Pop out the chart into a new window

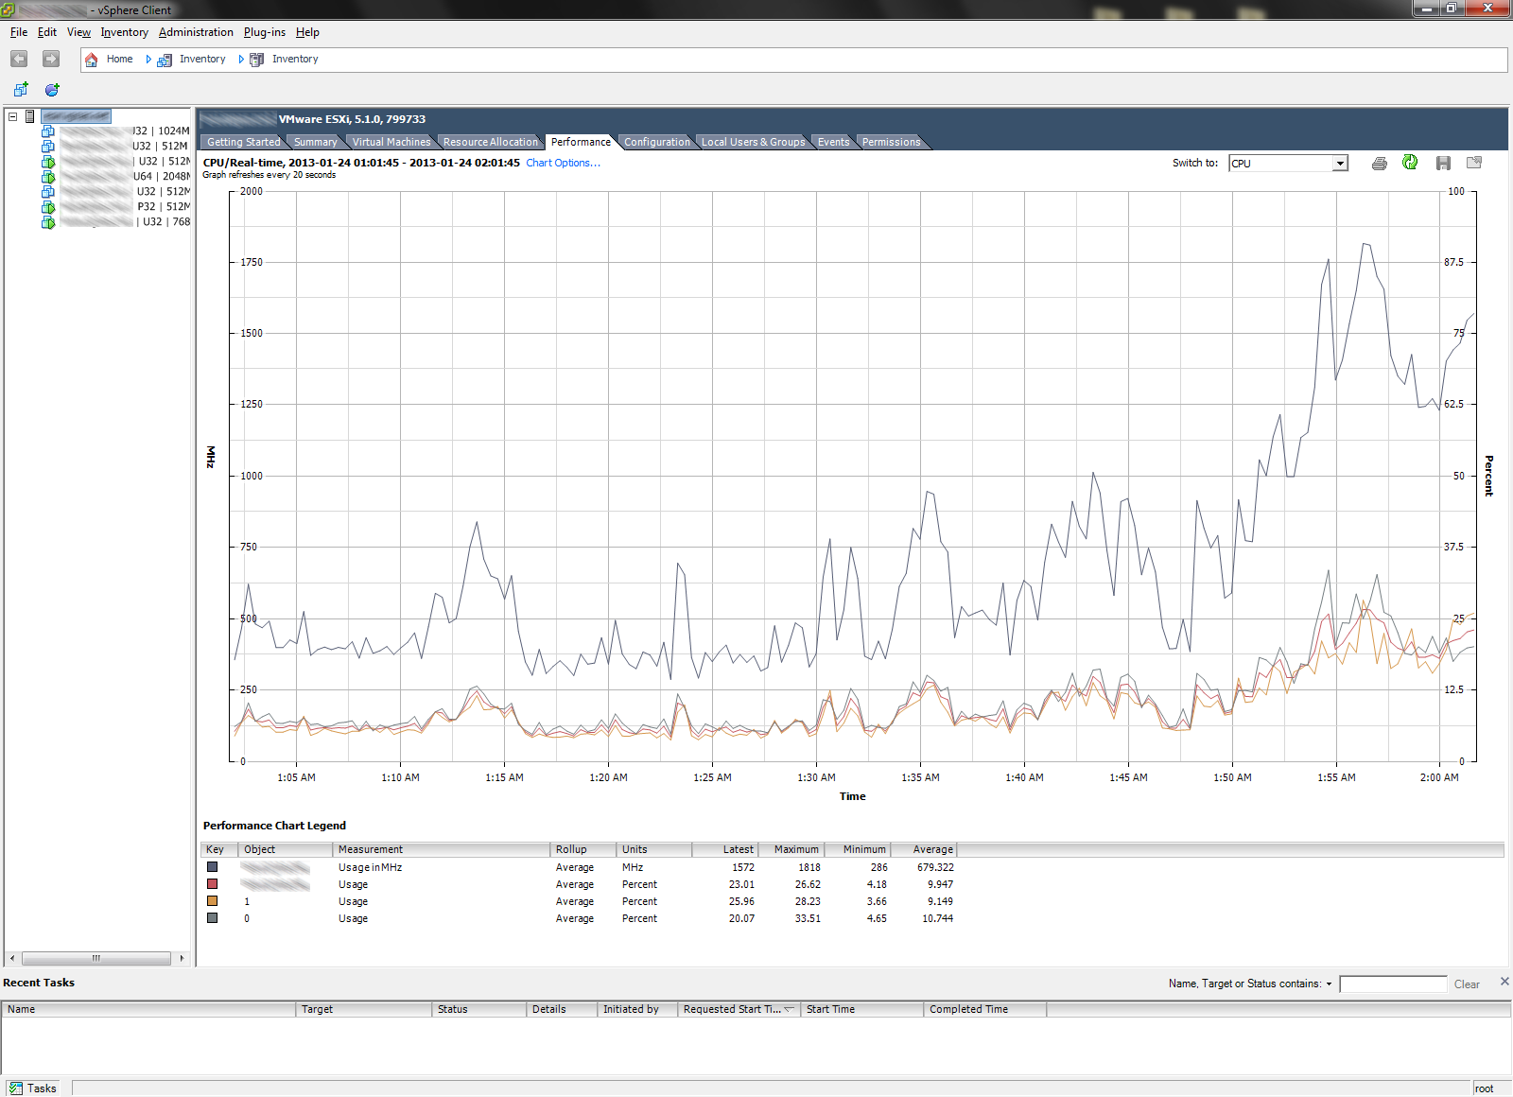[x=1474, y=163]
